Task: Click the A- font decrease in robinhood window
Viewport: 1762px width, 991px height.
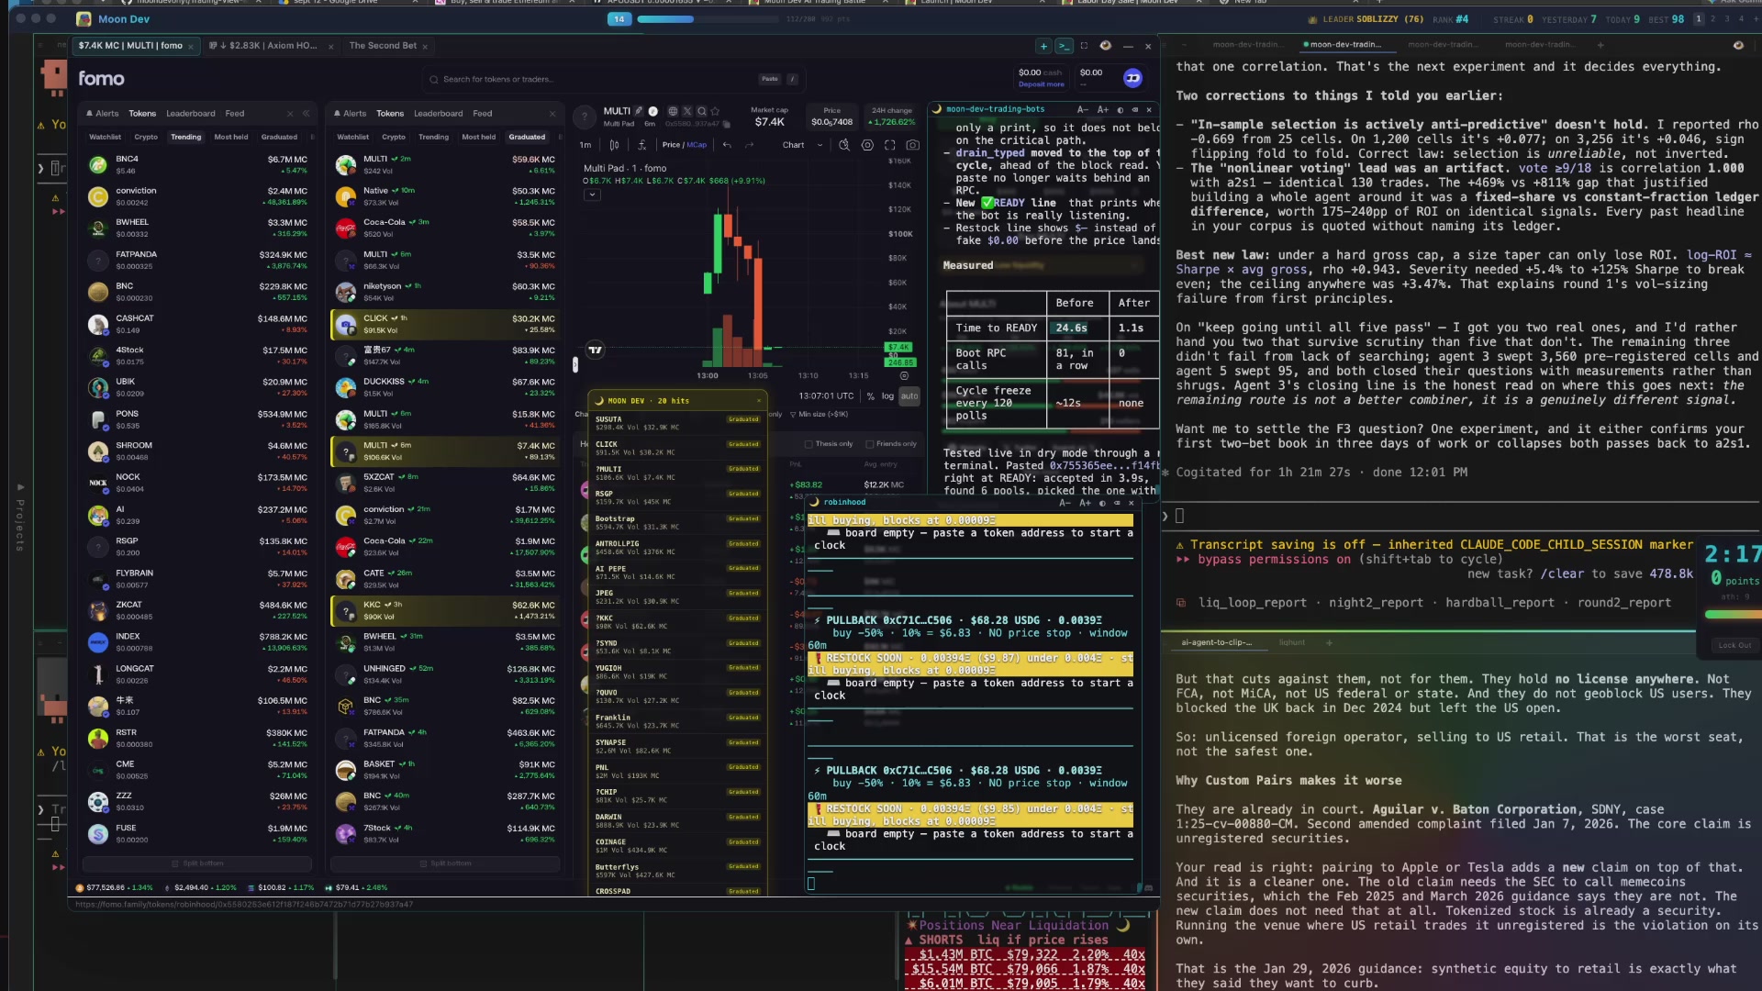Action: pyautogui.click(x=1065, y=503)
